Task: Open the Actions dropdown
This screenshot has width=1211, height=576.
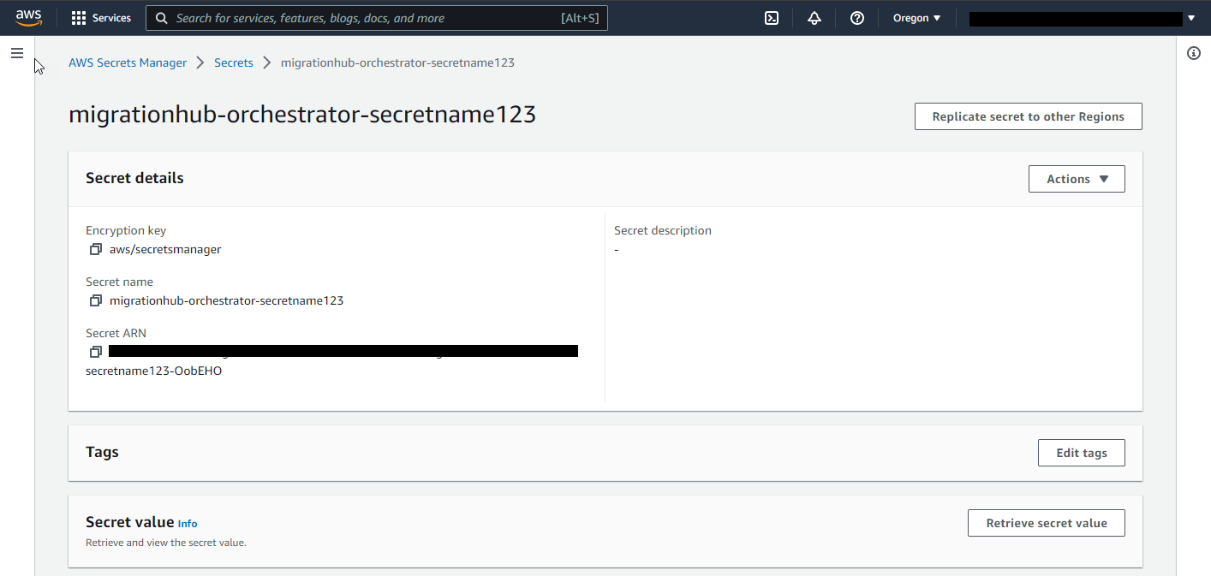Action: [x=1077, y=179]
